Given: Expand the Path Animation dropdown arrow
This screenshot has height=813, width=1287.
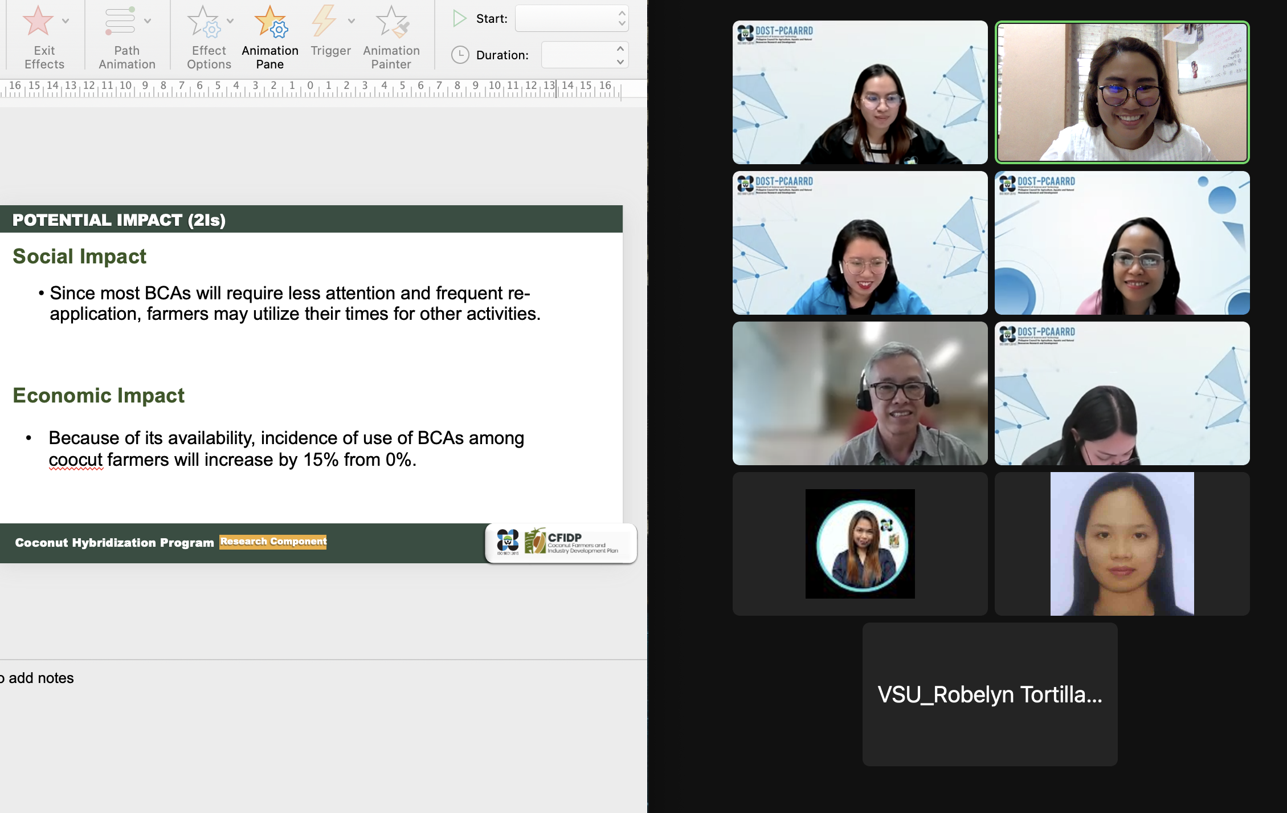Looking at the screenshot, I should click(148, 21).
